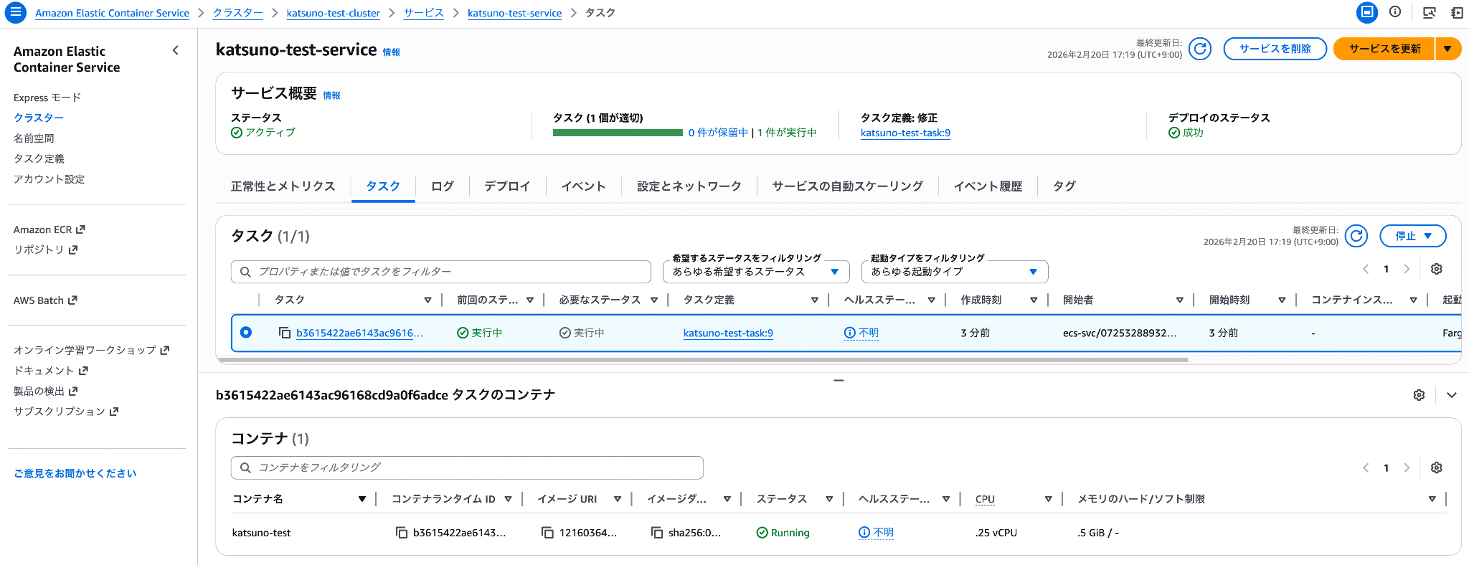Viewport: 1469px width, 565px height.
Task: Open the desired status filter dropdown
Action: [756, 272]
